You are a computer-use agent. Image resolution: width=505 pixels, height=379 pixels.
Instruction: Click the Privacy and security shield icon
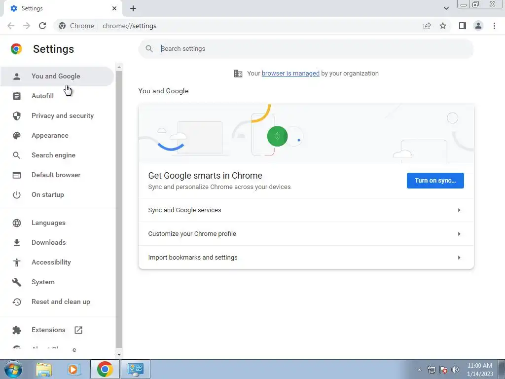(x=17, y=115)
